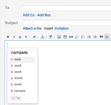This screenshot has width=111, height=105.
Task: Toggle Bold formatting in the toolbar
Action: point(8,37)
